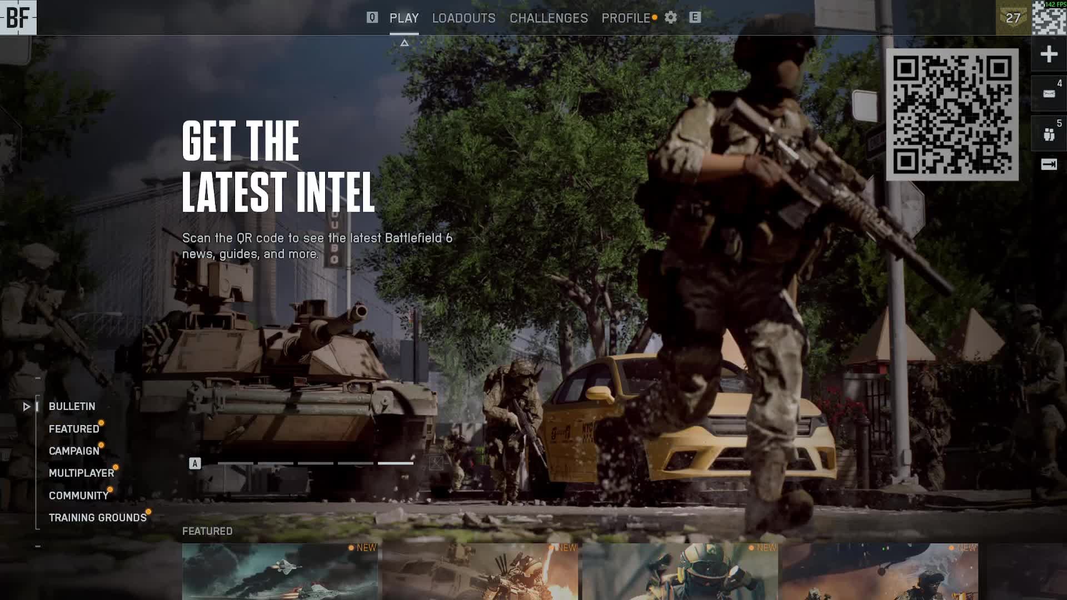
Task: Select Campaign in the side menu
Action: (x=74, y=451)
